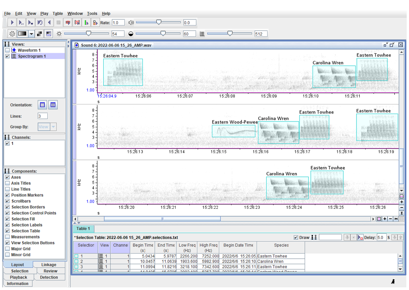Open the Tools menu
This screenshot has width=409, height=290.
(92, 14)
